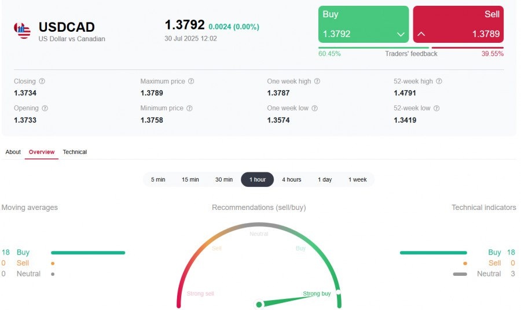The image size is (521, 310).
Task: Click the Moving averages Buy bar
Action: 88,253
